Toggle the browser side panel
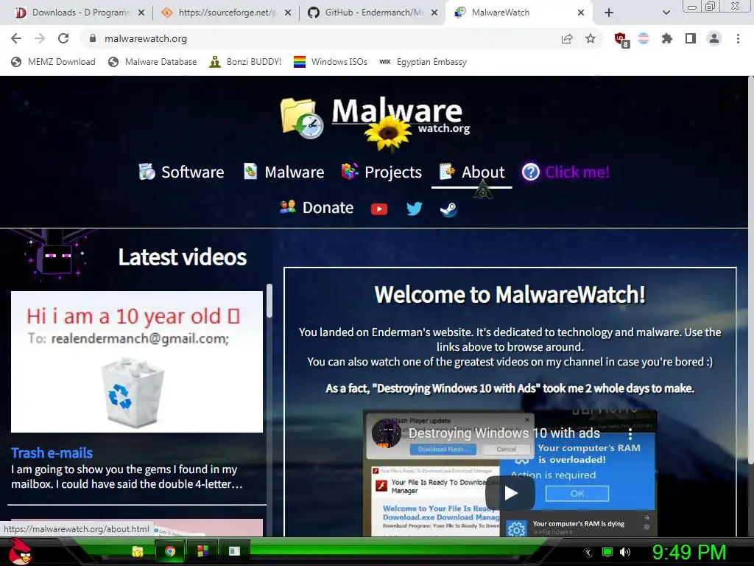Image resolution: width=754 pixels, height=566 pixels. [x=690, y=38]
